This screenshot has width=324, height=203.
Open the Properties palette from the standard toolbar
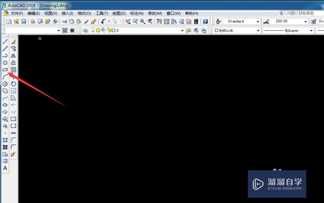[158, 21]
